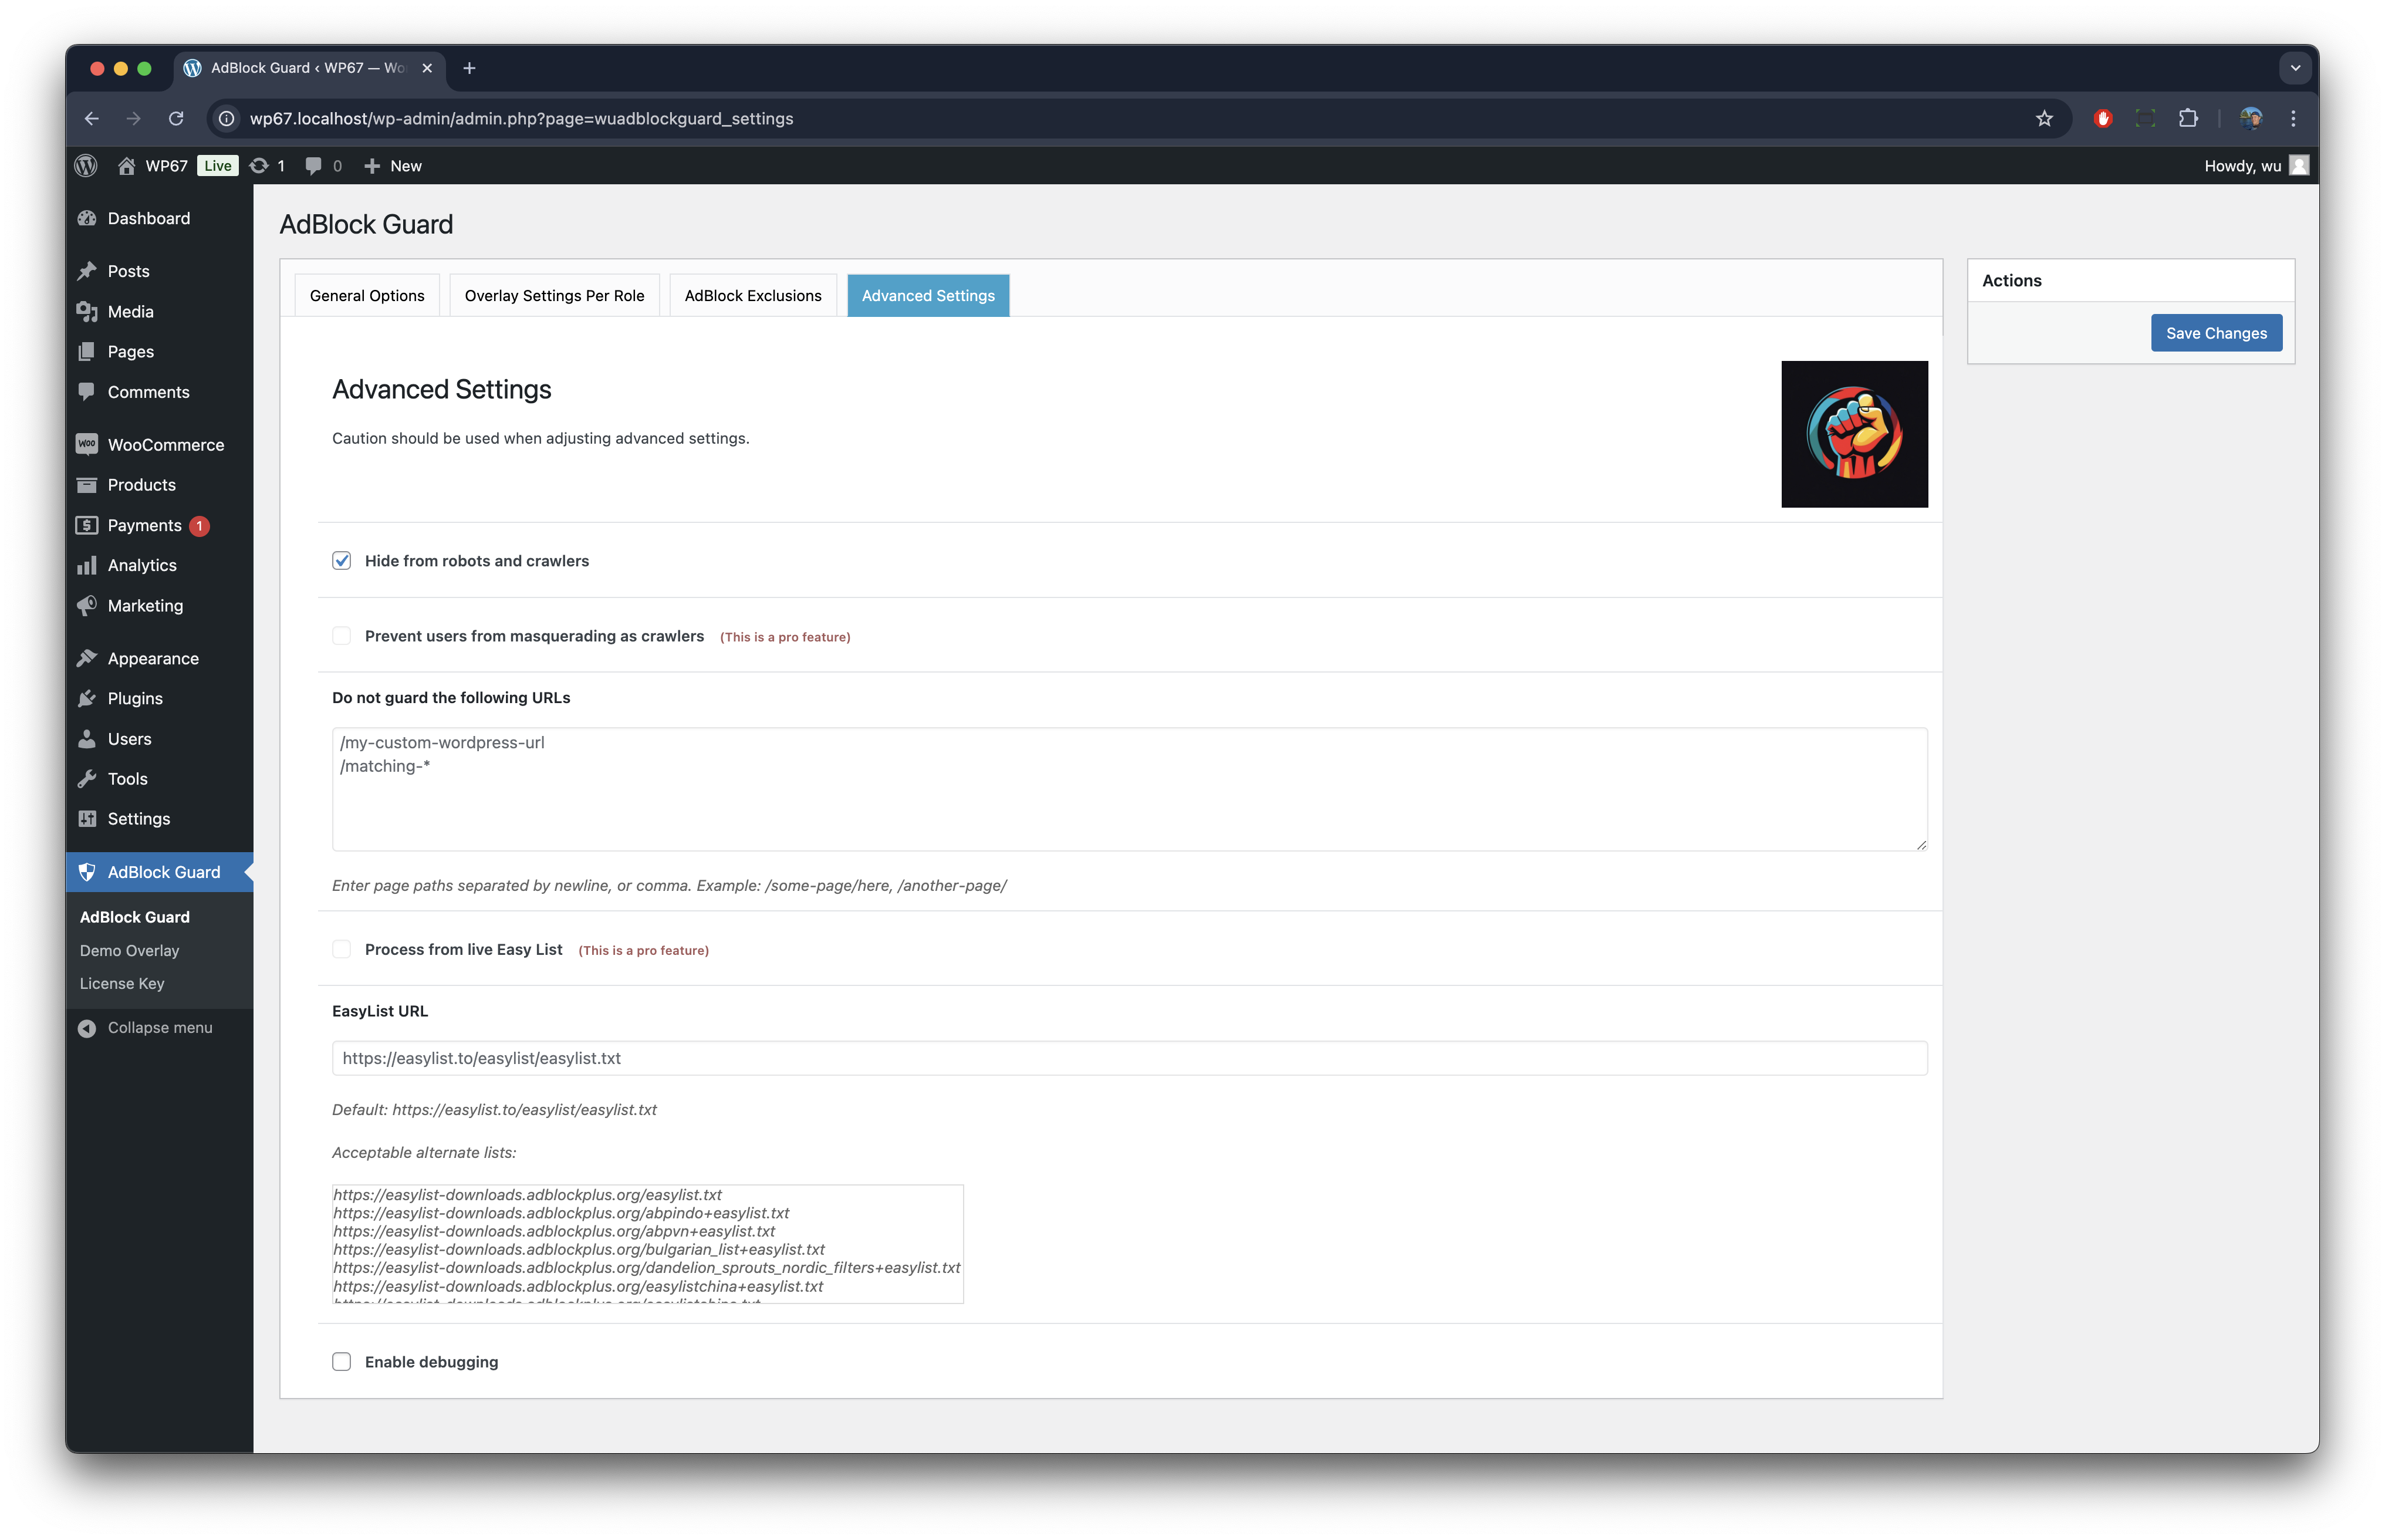2385x1540 pixels.
Task: Collapse the admin sidebar menu
Action: (160, 1027)
